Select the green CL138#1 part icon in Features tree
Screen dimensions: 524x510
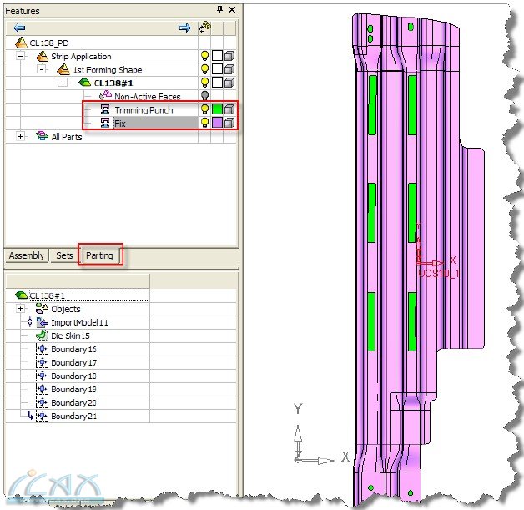(x=84, y=83)
